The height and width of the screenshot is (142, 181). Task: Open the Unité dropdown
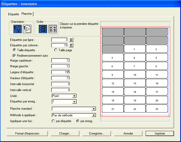74,96
